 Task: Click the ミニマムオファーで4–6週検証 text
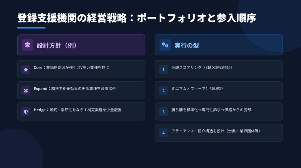point(197,89)
